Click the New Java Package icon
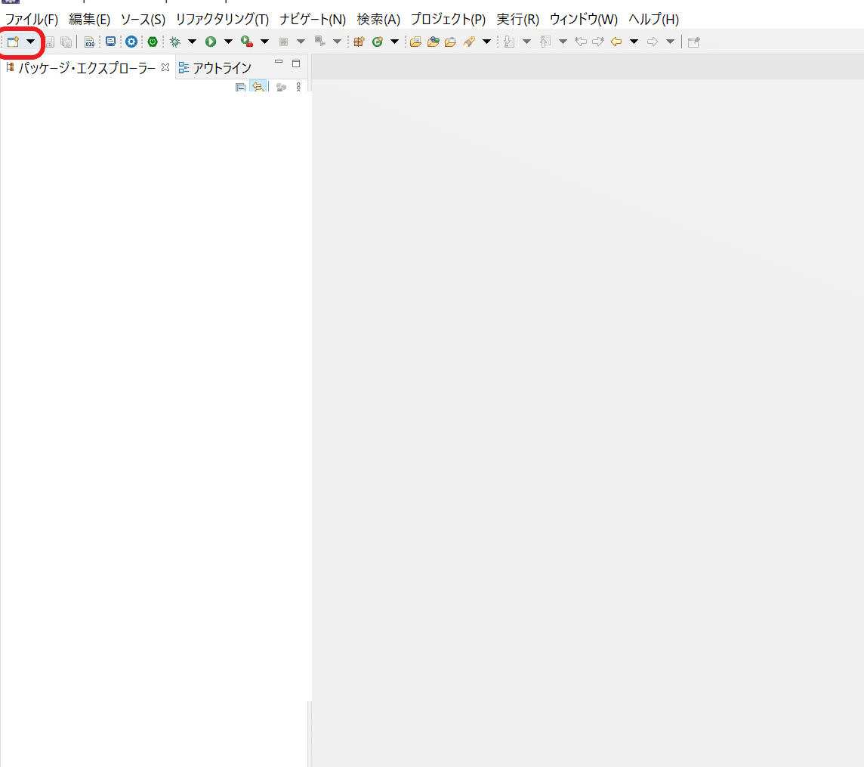Image resolution: width=864 pixels, height=767 pixels. 359,42
